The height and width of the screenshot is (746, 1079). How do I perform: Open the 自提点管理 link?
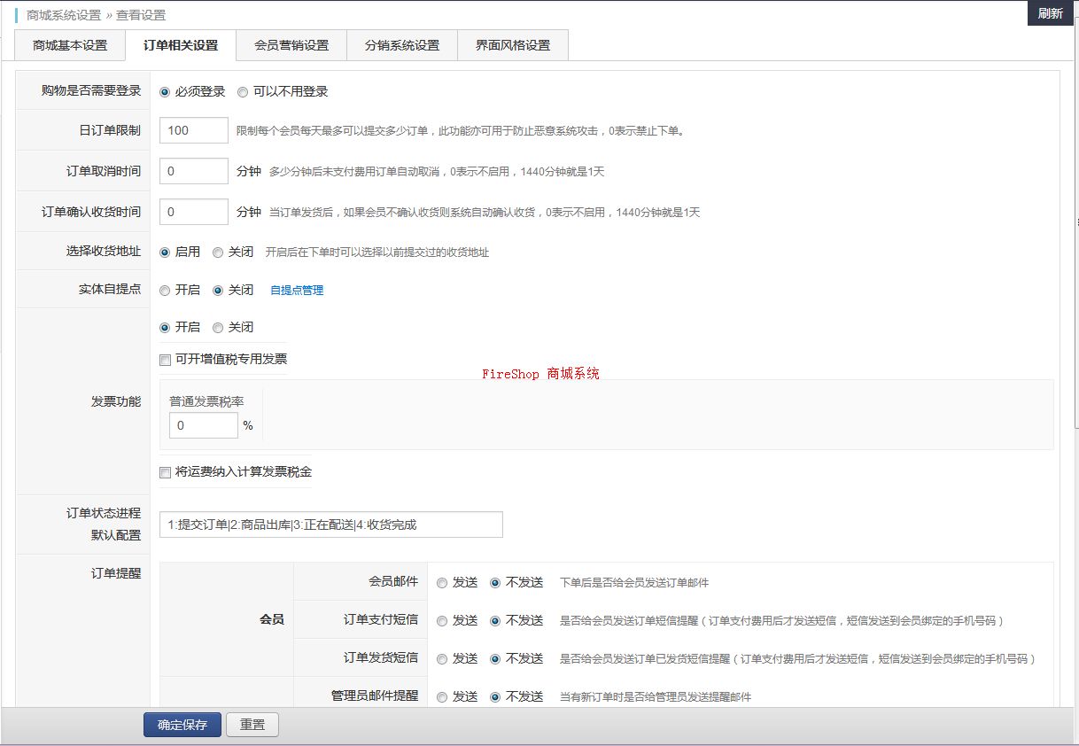pos(297,291)
